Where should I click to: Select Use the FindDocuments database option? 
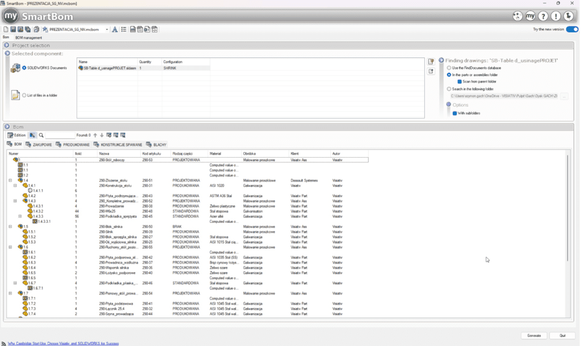pos(449,68)
